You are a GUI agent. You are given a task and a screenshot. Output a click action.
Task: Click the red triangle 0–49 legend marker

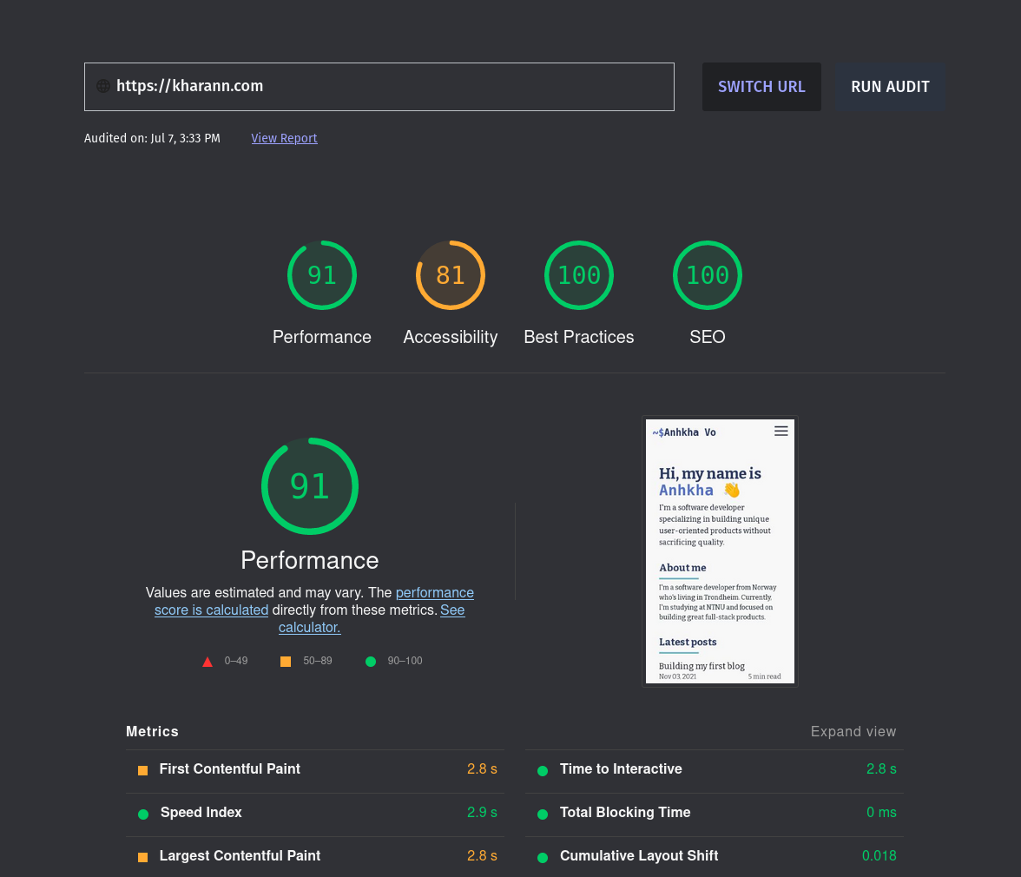(207, 661)
